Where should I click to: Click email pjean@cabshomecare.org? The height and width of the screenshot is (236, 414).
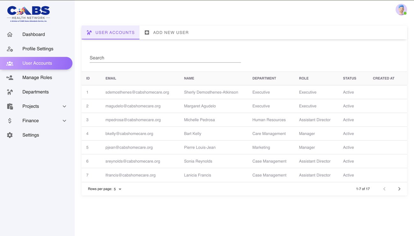129,147
